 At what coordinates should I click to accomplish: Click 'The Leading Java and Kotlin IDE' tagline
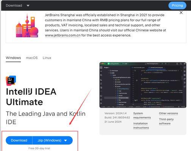click(x=46, y=118)
